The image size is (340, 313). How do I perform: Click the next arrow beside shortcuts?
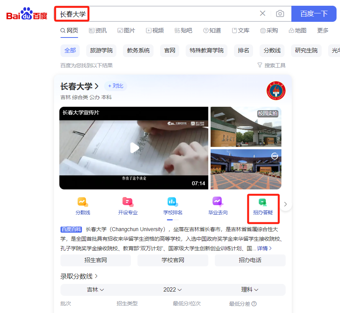coord(286,204)
